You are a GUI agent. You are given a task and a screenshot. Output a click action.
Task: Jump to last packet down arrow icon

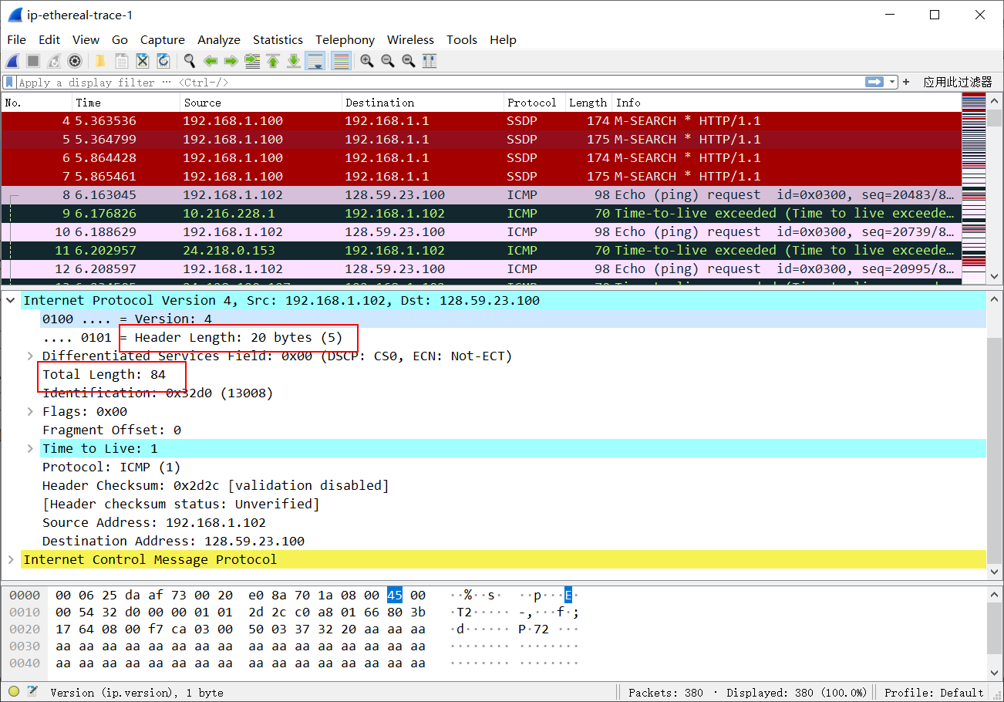(x=294, y=61)
